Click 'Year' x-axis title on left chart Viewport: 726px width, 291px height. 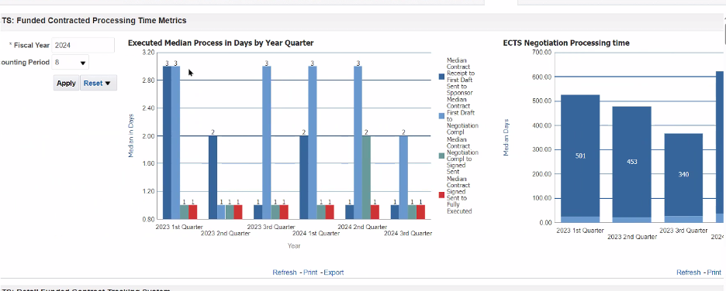[x=293, y=246]
